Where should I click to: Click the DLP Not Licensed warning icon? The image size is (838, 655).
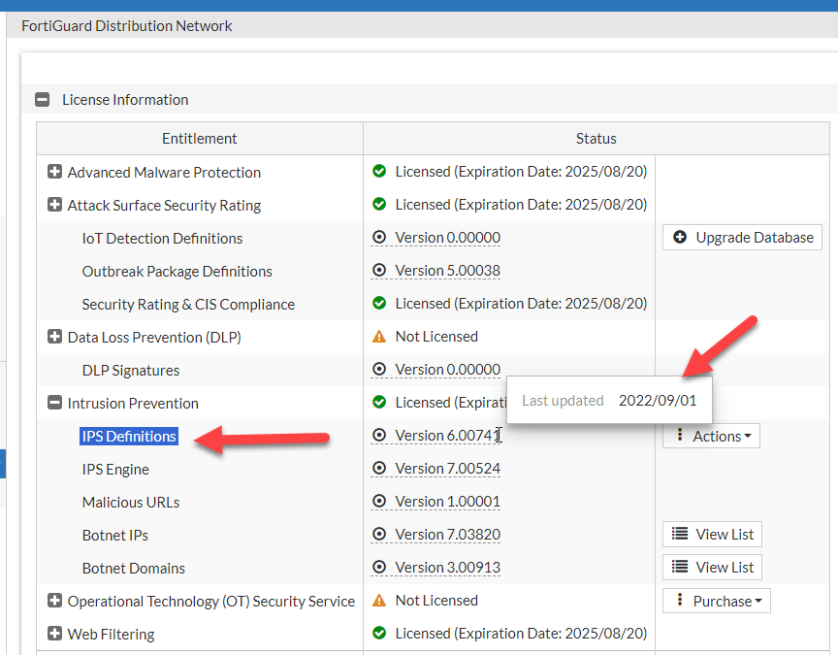pyautogui.click(x=379, y=337)
